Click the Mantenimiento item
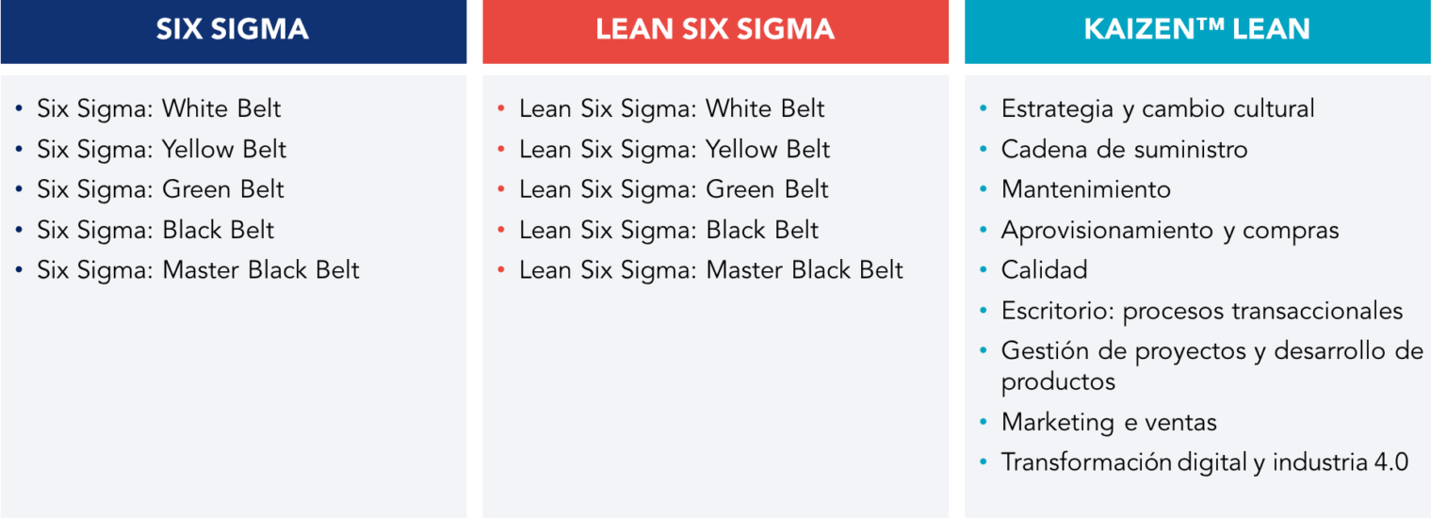The width and height of the screenshot is (1447, 518). point(1085,190)
